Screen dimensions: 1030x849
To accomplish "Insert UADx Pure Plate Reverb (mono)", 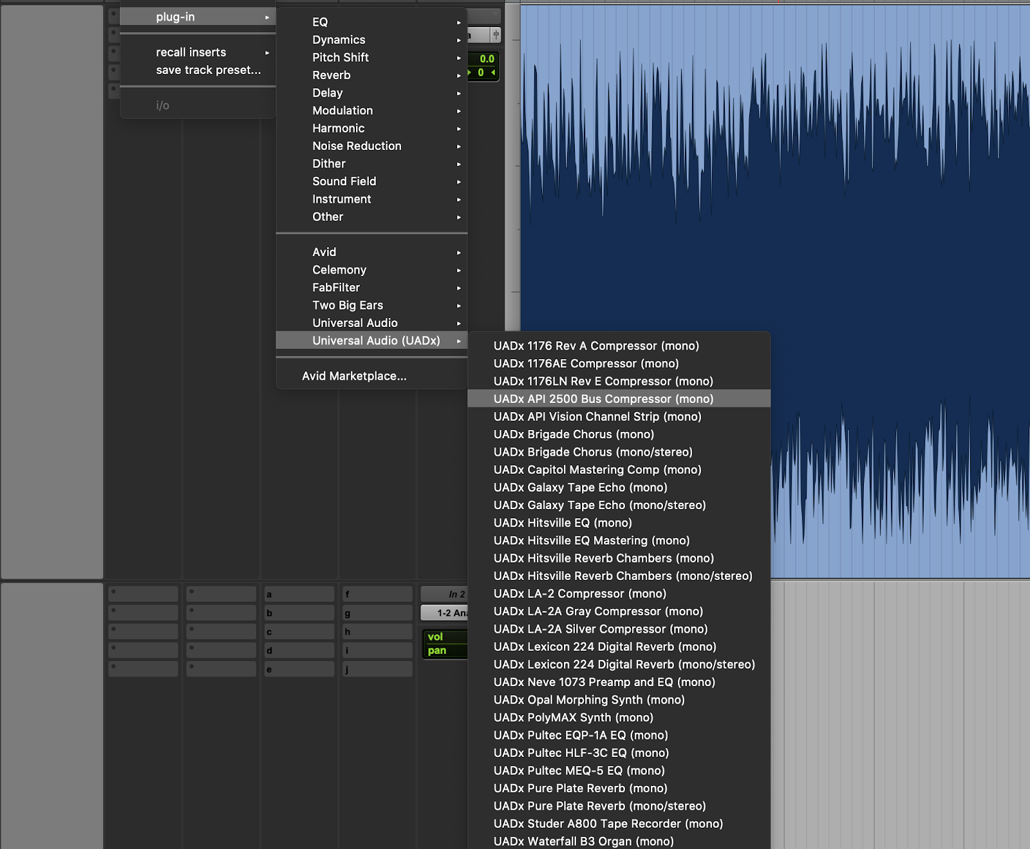I will click(619, 788).
